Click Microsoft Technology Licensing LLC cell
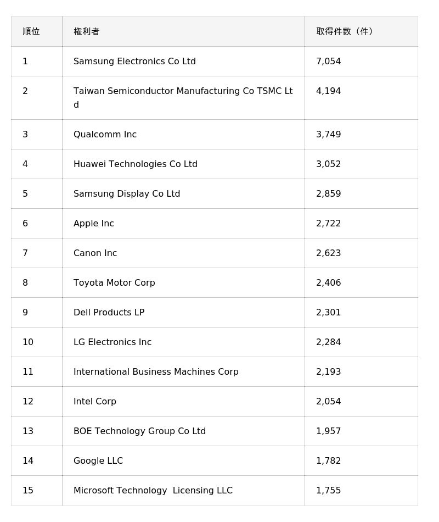The width and height of the screenshot is (439, 522). click(153, 491)
